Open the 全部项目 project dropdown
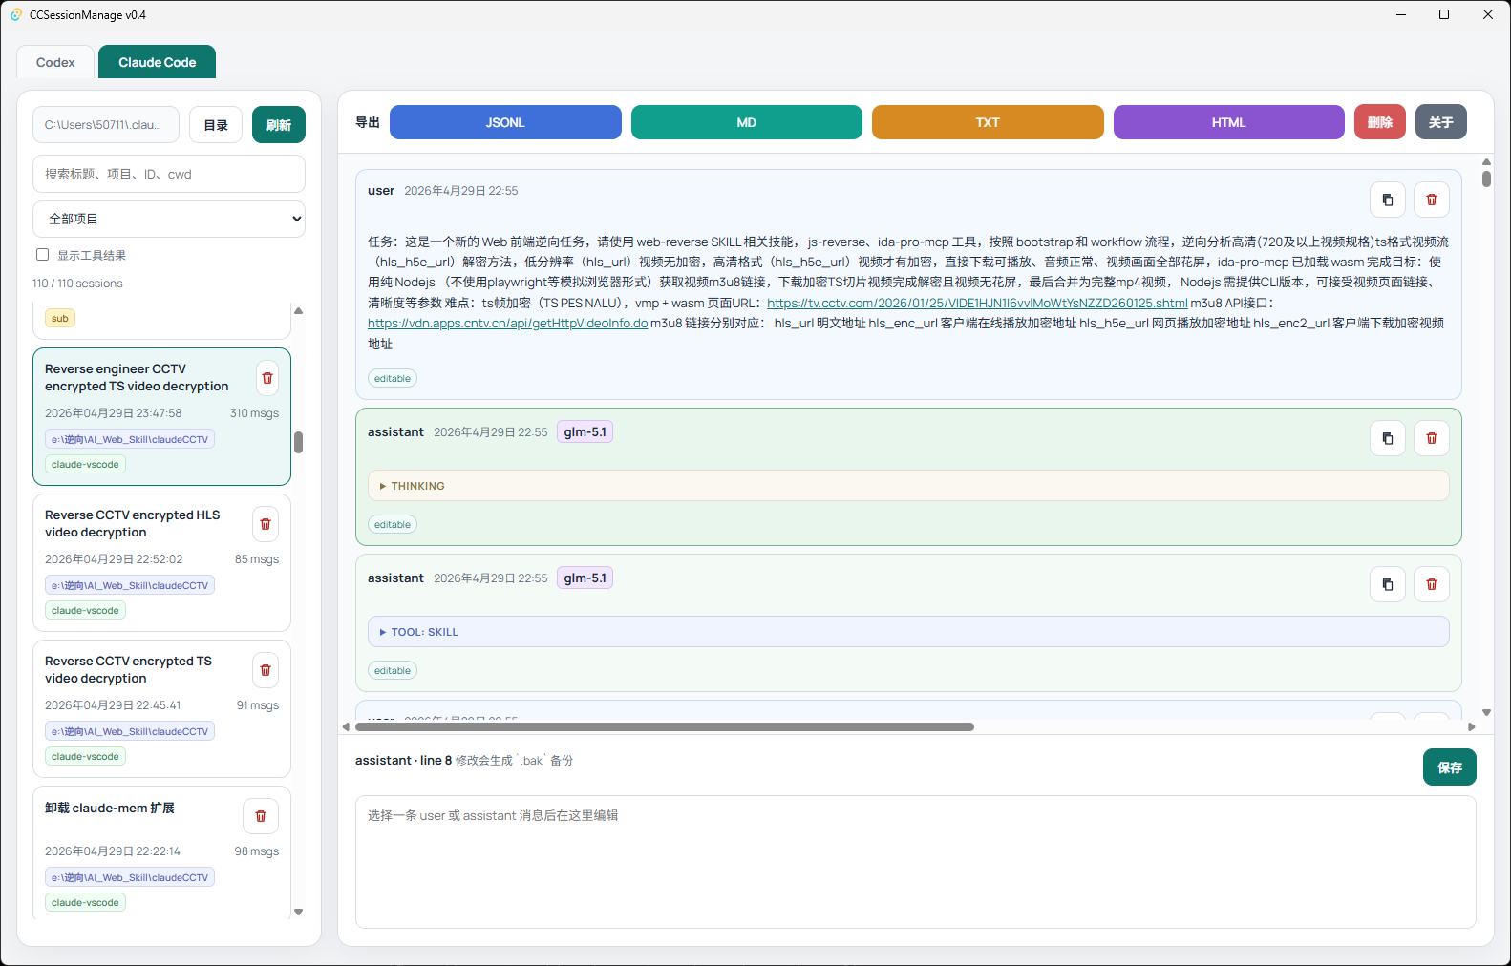 click(x=169, y=219)
